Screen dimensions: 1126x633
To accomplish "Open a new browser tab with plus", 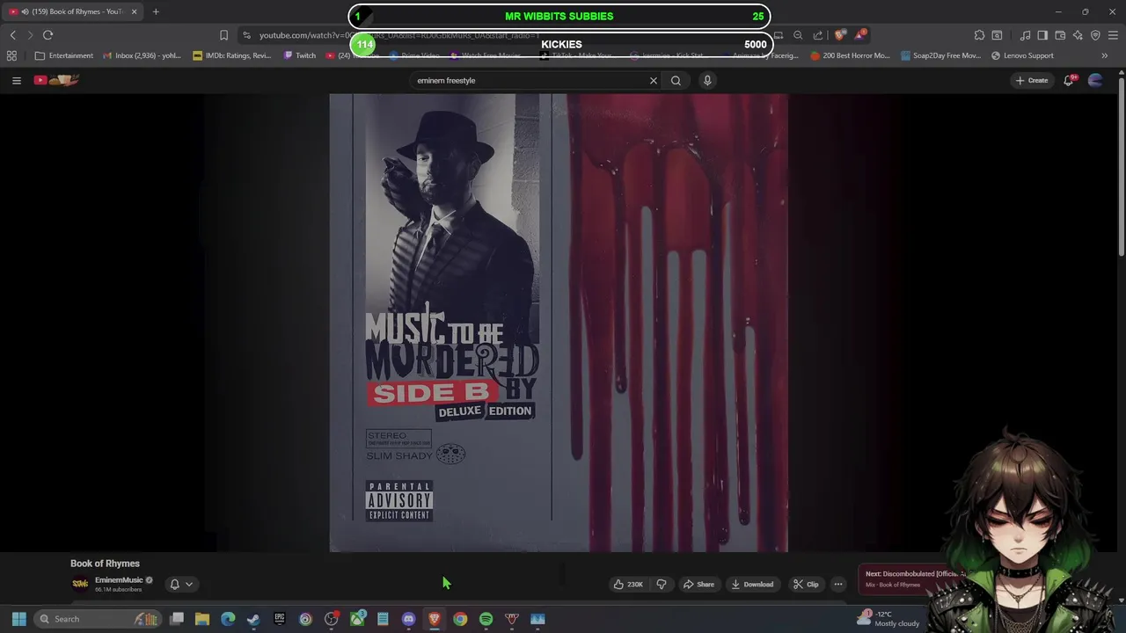I will click(156, 11).
